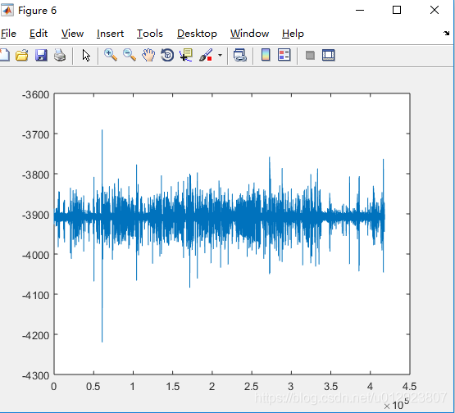Save the figure with the floppy disk icon
The image size is (455, 413).
pos(41,55)
